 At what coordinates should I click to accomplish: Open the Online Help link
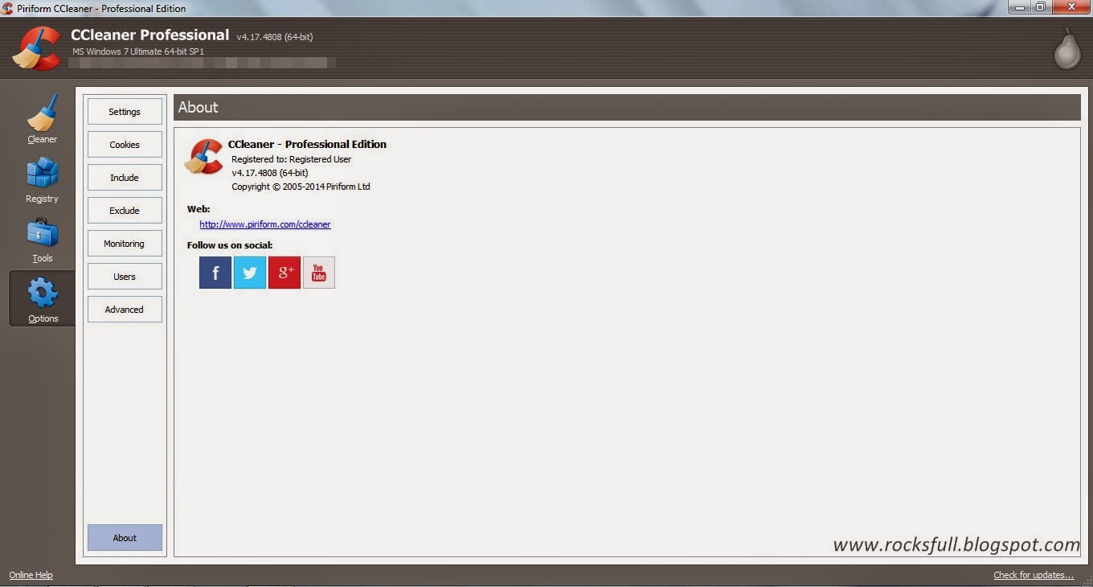click(x=31, y=575)
